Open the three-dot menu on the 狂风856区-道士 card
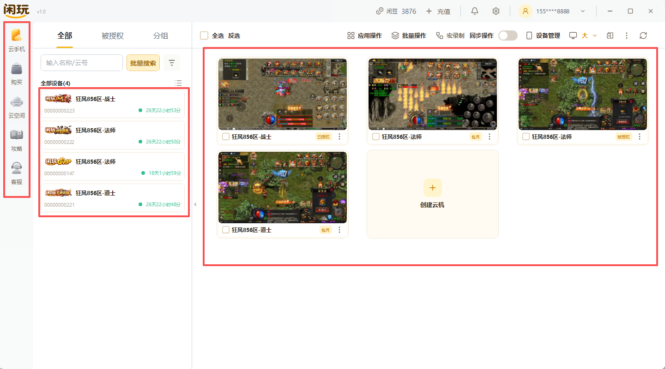This screenshot has width=665, height=369. 339,230
